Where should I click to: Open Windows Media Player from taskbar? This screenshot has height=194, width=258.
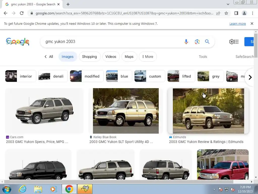coord(53,189)
